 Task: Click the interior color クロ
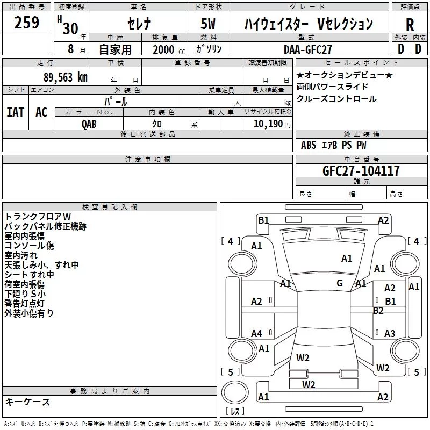[x=157, y=124]
